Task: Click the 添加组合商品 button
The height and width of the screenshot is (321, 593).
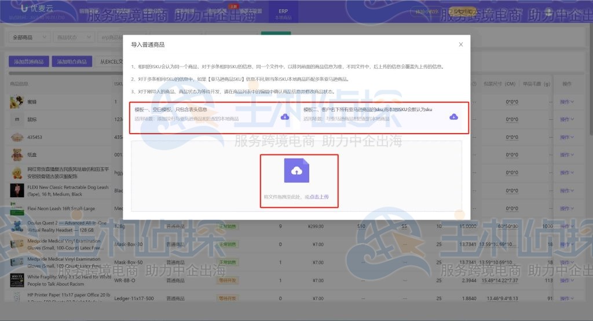Action: click(x=72, y=61)
